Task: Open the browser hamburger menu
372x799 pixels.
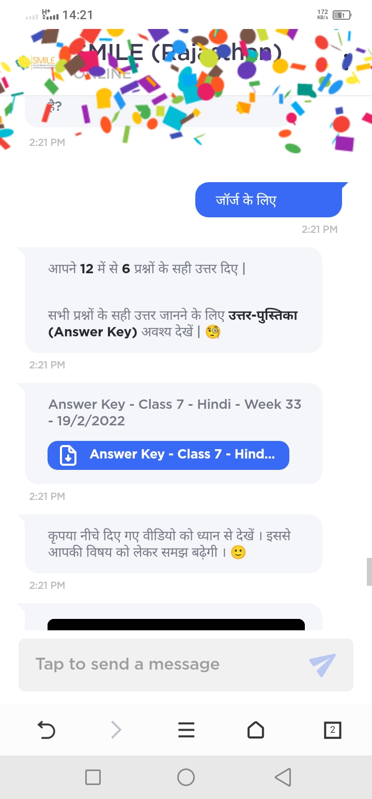Action: (186, 730)
